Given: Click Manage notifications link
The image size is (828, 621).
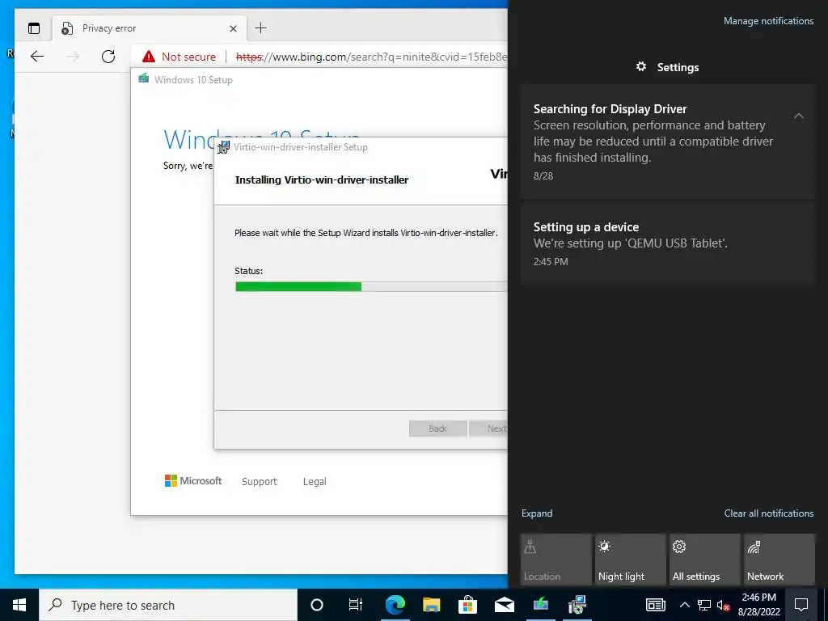Looking at the screenshot, I should click(x=768, y=21).
